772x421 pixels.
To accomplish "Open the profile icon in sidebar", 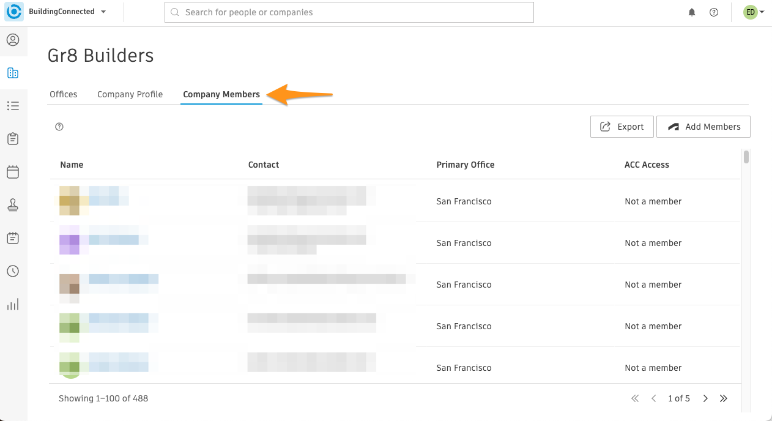I will pyautogui.click(x=13, y=40).
